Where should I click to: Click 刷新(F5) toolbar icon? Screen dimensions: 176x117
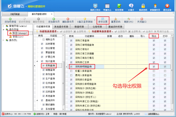point(129,20)
